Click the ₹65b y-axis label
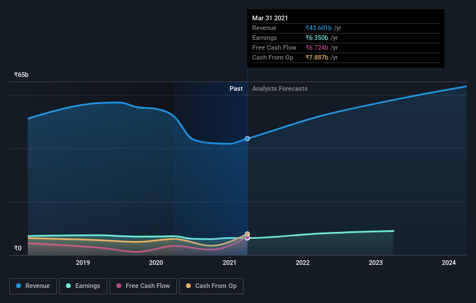The height and width of the screenshot is (303, 476). coord(21,75)
